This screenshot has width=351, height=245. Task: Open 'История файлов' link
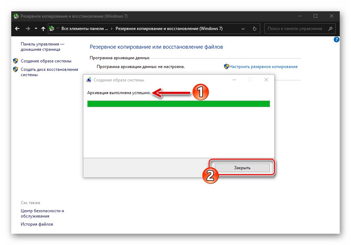[x=37, y=224]
